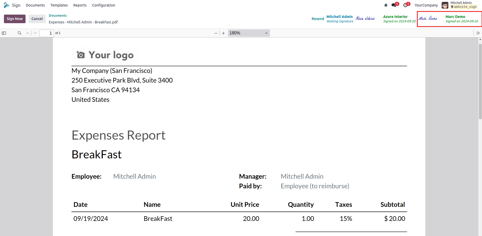Expand the PDF secondary tools chevron
This screenshot has width=482, height=236.
coord(478,33)
